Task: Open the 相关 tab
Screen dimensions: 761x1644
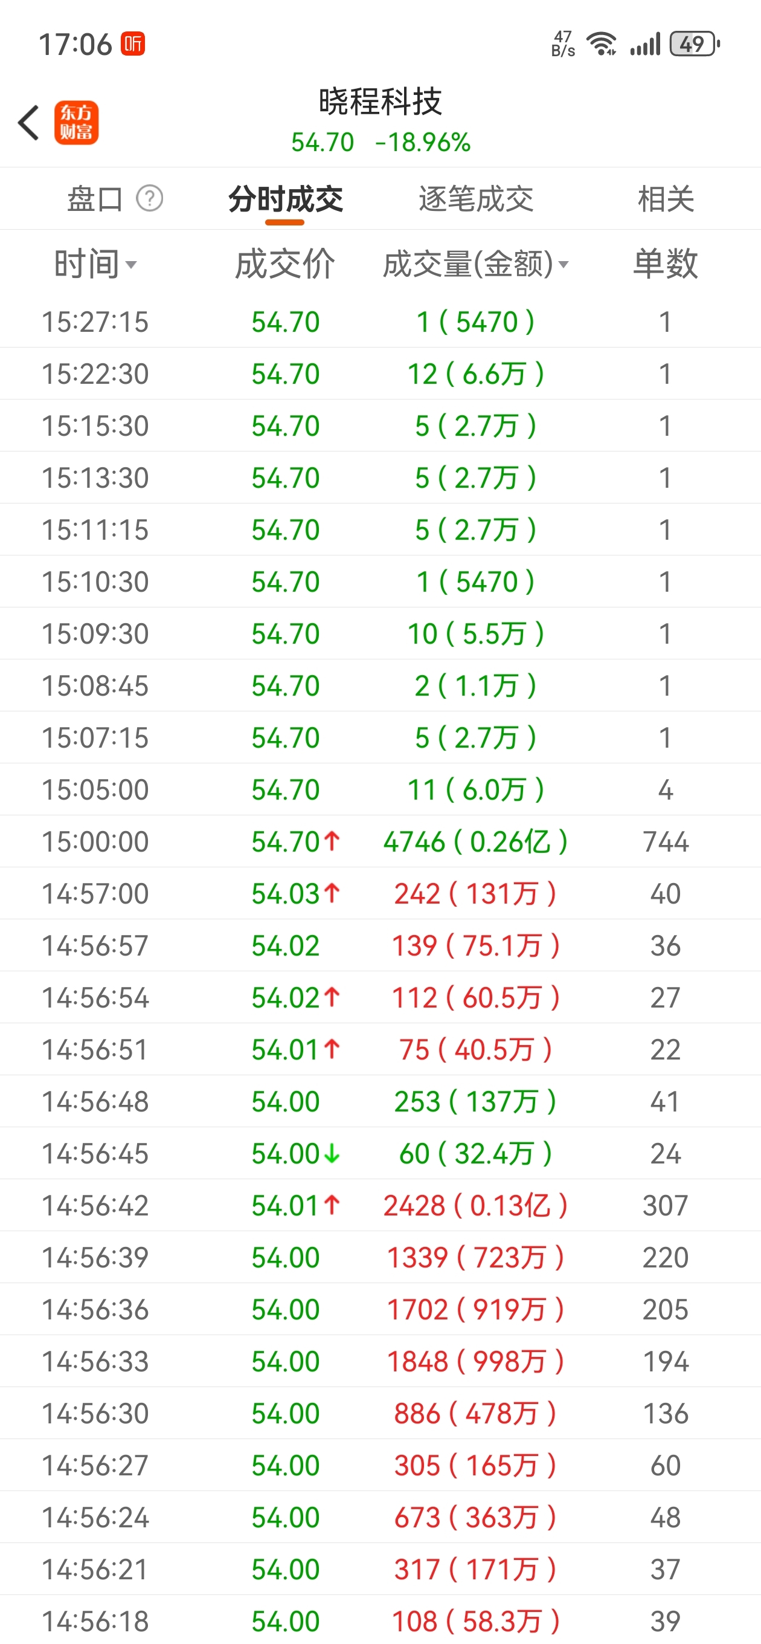Action: [666, 199]
